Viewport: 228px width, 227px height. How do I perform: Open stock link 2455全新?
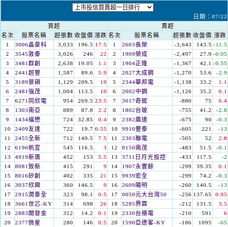pyautogui.click(x=28, y=138)
